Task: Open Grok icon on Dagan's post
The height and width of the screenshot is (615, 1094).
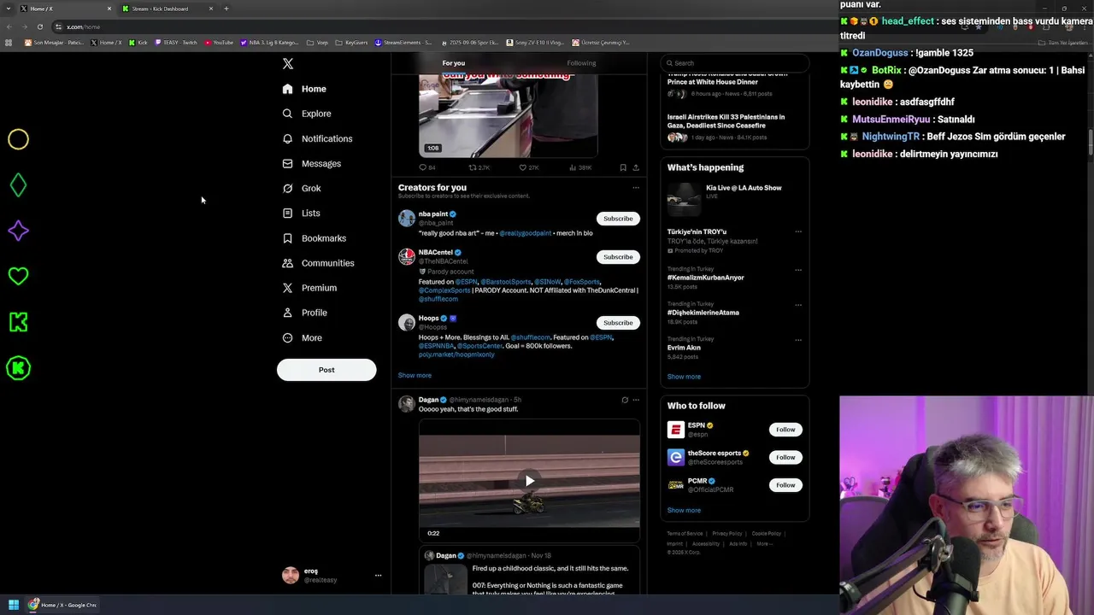Action: point(625,400)
